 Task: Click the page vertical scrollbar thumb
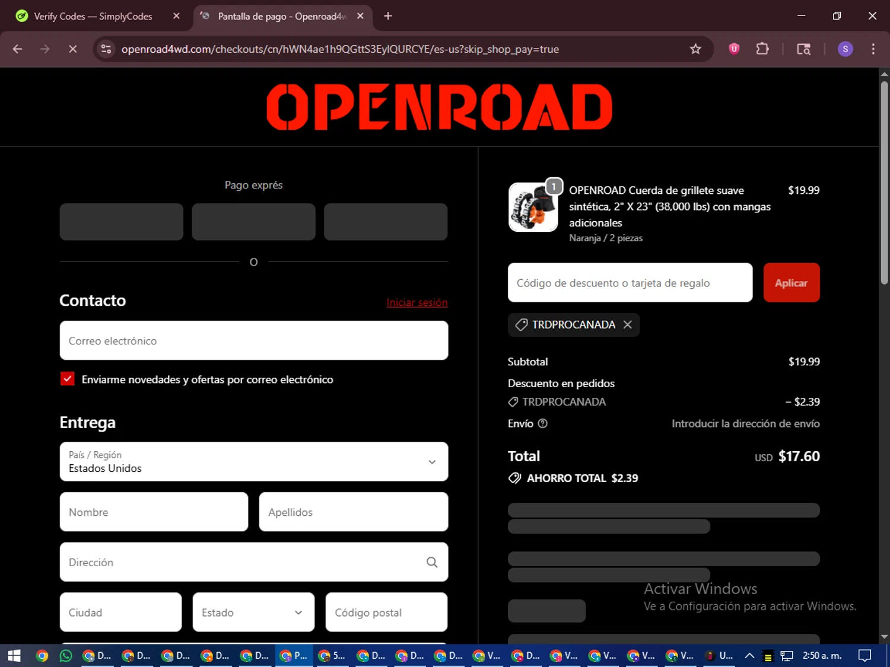(884, 183)
